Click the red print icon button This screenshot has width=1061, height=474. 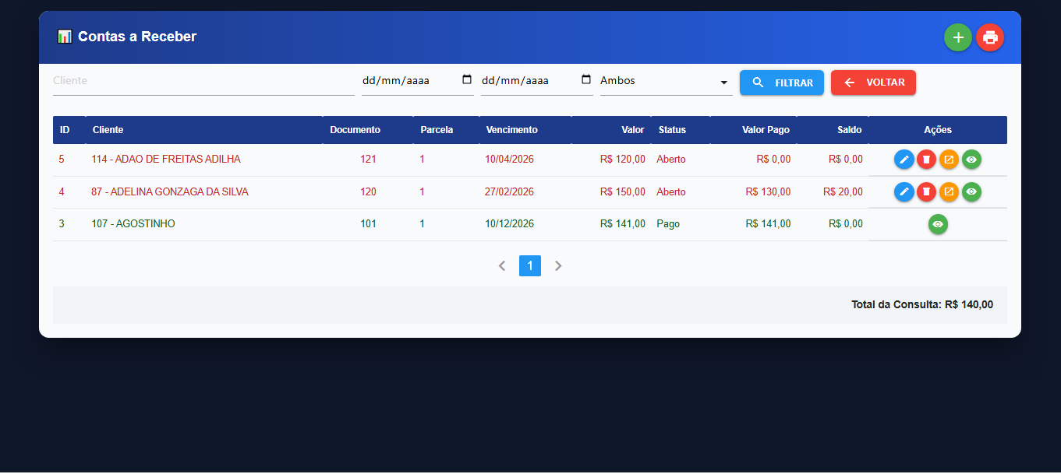989,37
